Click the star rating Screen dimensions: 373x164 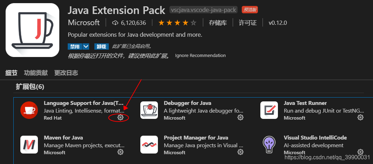(x=178, y=23)
